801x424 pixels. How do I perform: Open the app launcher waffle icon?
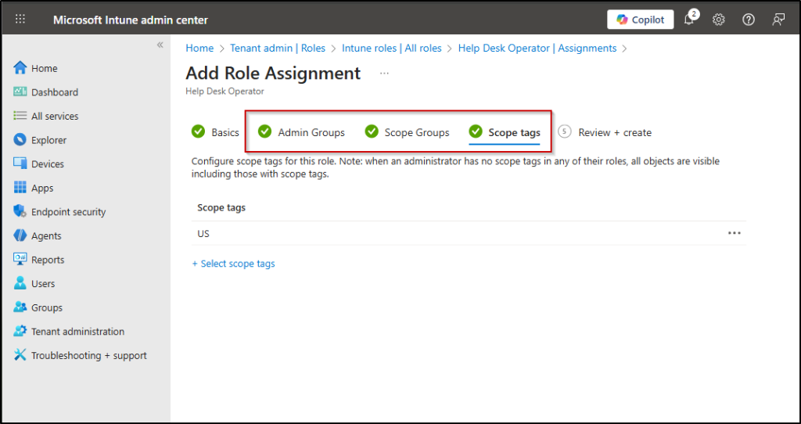(x=20, y=20)
